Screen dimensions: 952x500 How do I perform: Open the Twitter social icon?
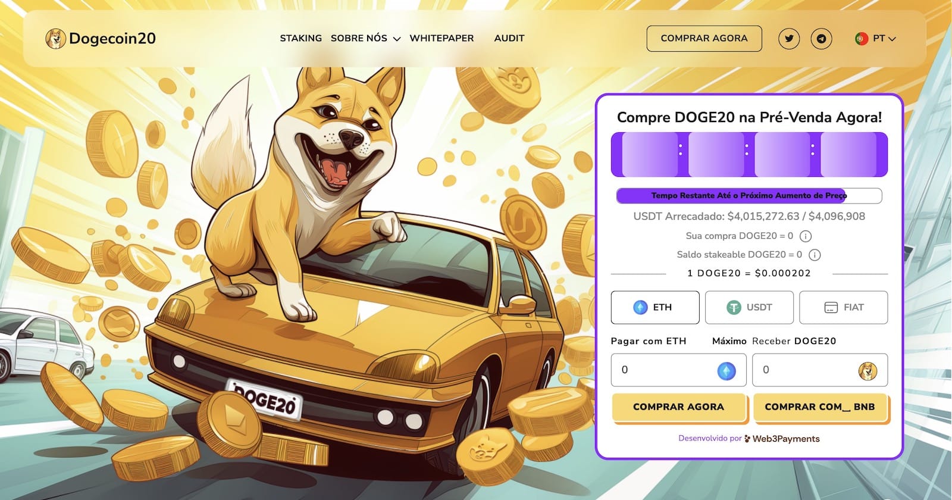click(789, 39)
